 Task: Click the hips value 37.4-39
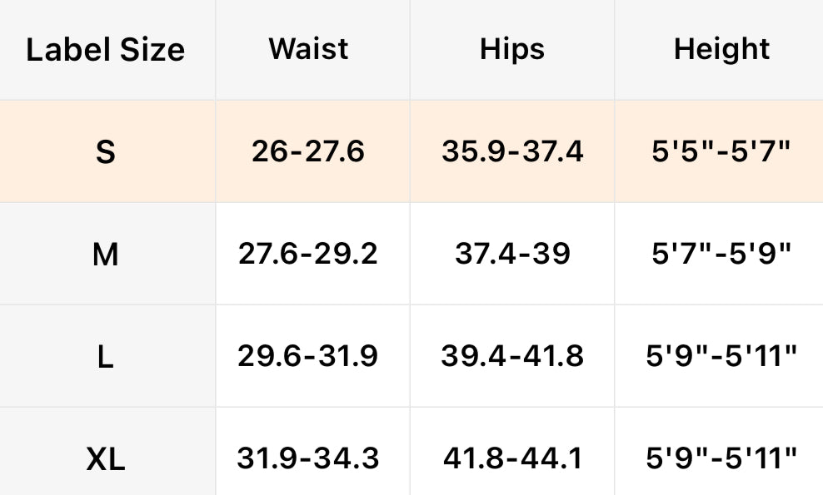tap(512, 254)
